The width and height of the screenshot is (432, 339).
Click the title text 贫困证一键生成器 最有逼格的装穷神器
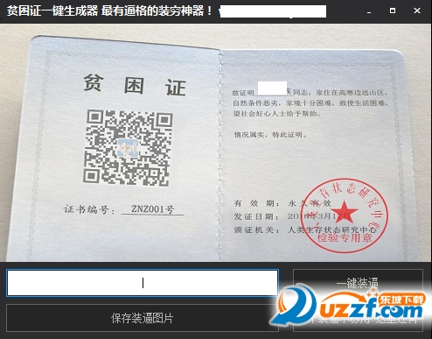[109, 11]
